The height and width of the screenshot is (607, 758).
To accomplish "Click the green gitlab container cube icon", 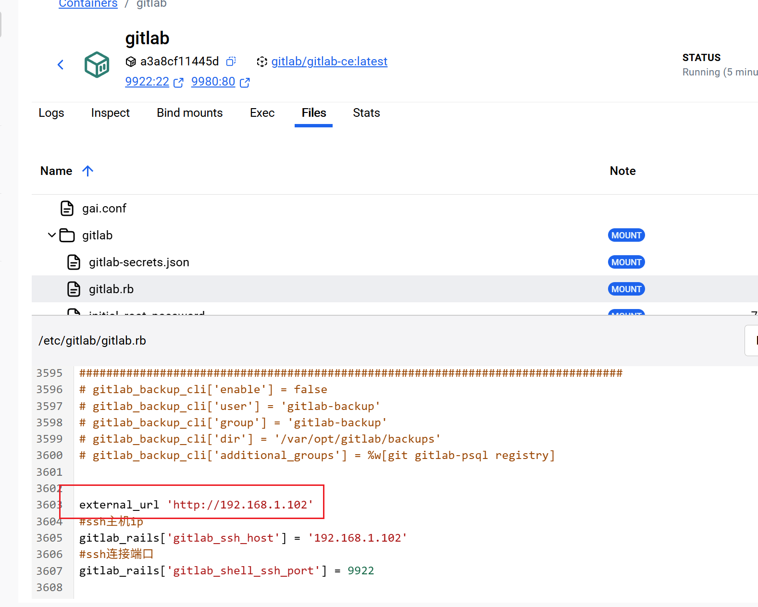I will pos(97,64).
